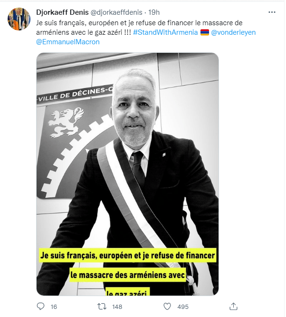This screenshot has width=286, height=317.
Task: Open Djorkaeff Denis's round profile avatar
Action: point(19,19)
